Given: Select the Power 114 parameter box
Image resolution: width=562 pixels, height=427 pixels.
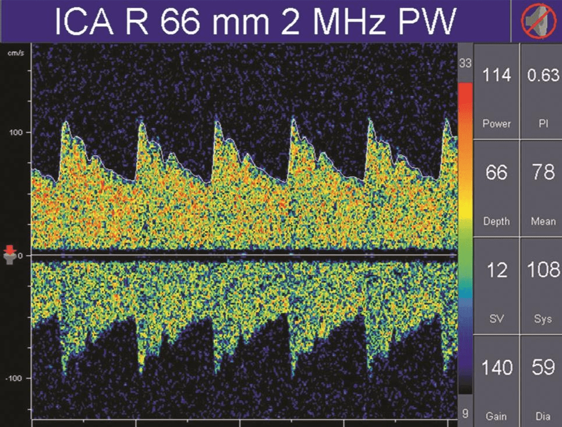Looking at the screenshot, I should (x=496, y=91).
